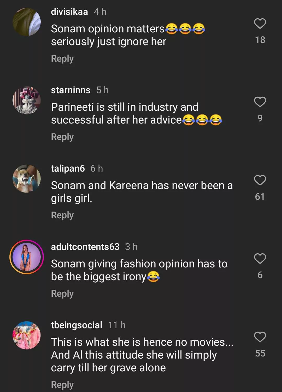Screen dimensions: 282x392
Task: Open divisikaa's profile picture
Action: [27, 22]
